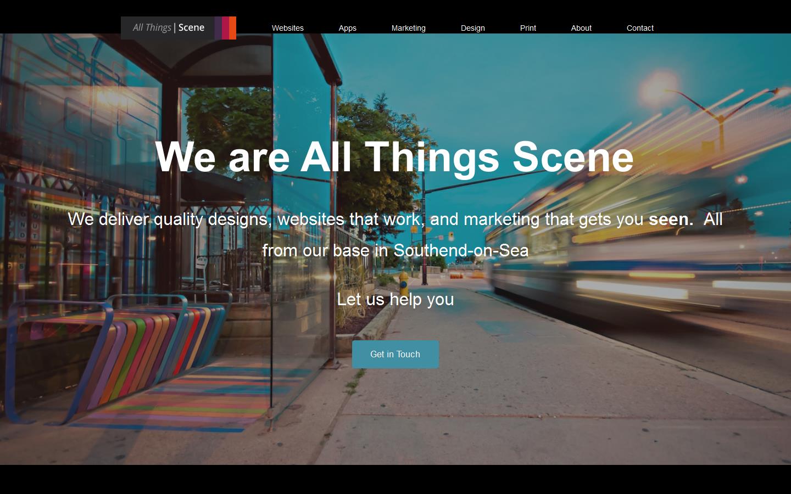Image resolution: width=791 pixels, height=494 pixels.
Task: Click the red stripe beside the logo
Action: click(226, 27)
